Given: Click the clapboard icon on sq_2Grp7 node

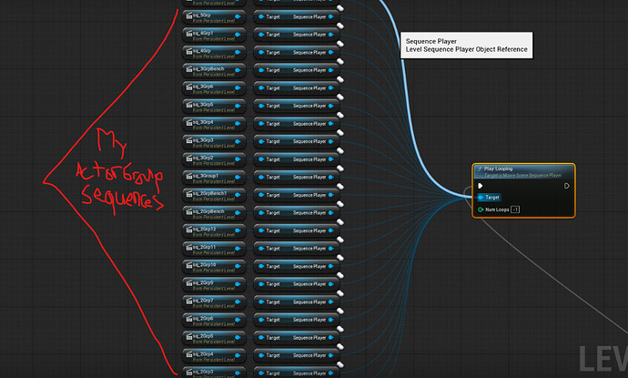Looking at the screenshot, I should point(189,301).
